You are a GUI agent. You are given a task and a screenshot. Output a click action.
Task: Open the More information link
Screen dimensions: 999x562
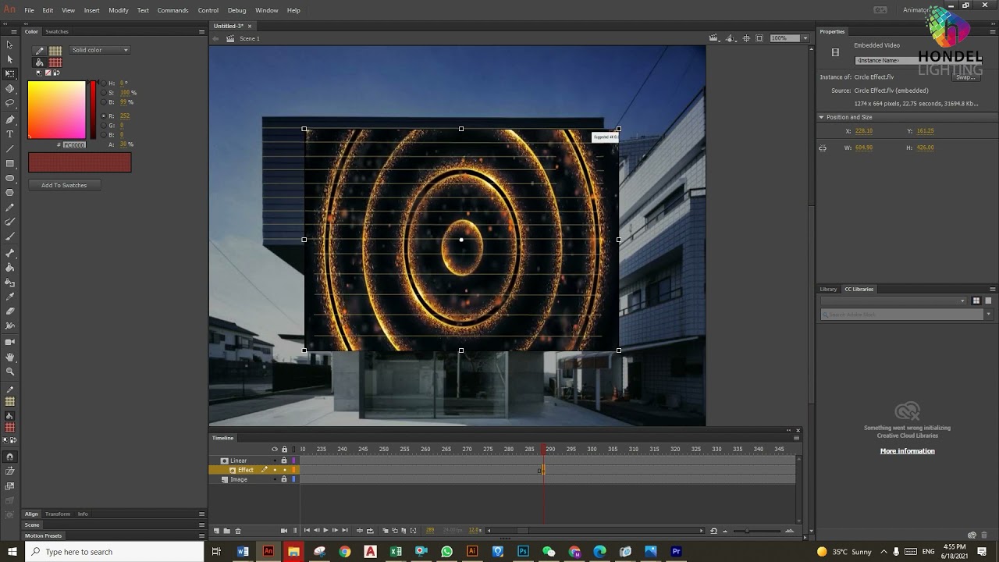coord(907,451)
